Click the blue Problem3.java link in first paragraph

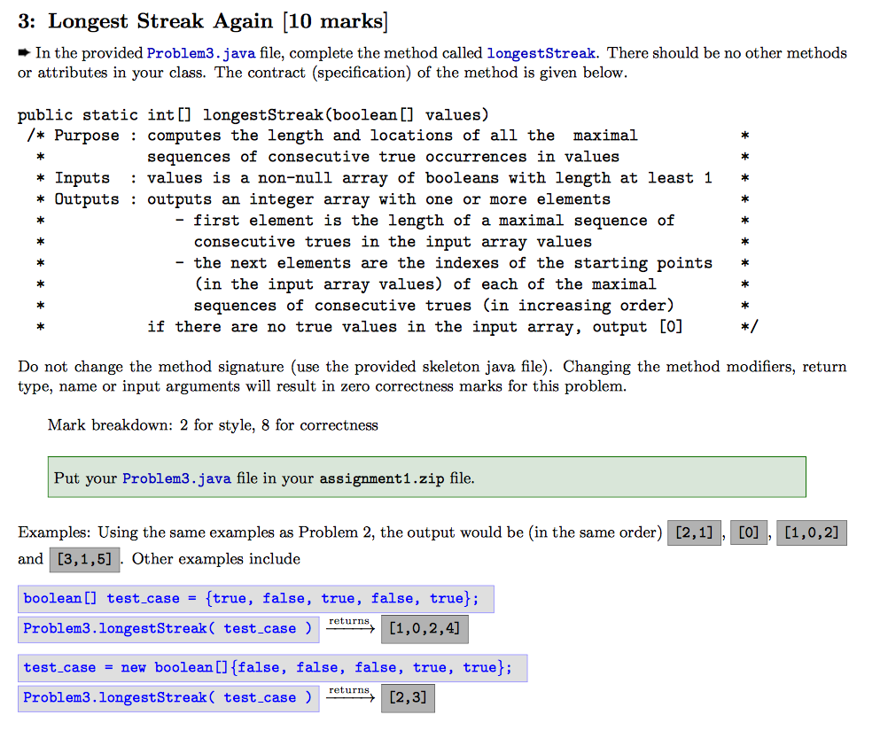[x=201, y=53]
